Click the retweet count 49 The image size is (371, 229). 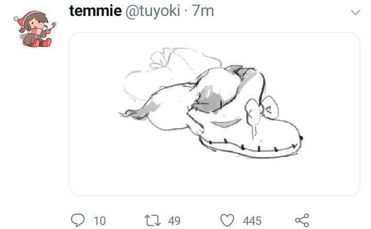click(174, 221)
